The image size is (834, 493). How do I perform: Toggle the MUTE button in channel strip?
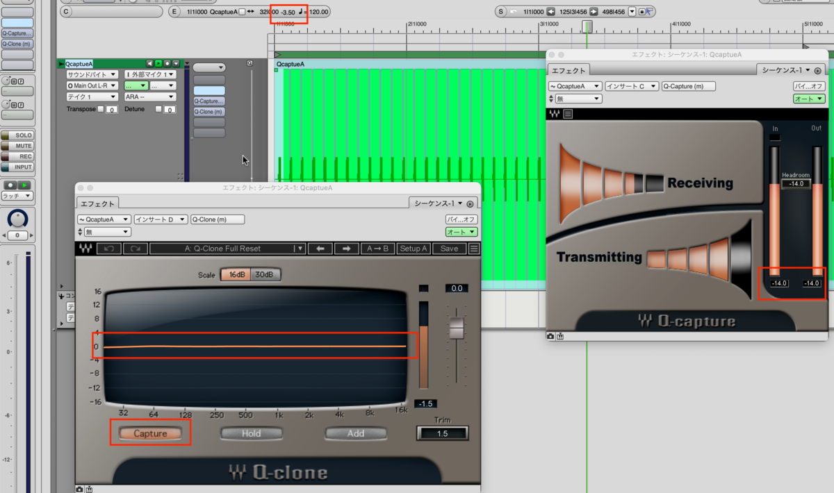coord(17,146)
